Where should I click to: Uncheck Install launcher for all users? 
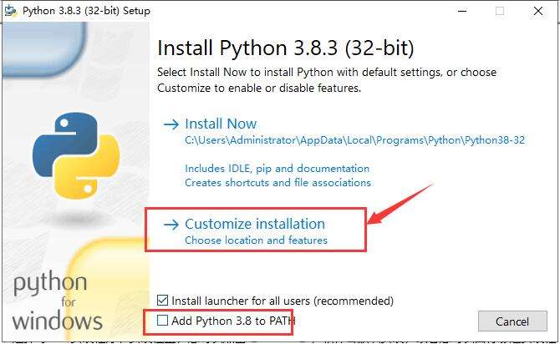coord(163,301)
